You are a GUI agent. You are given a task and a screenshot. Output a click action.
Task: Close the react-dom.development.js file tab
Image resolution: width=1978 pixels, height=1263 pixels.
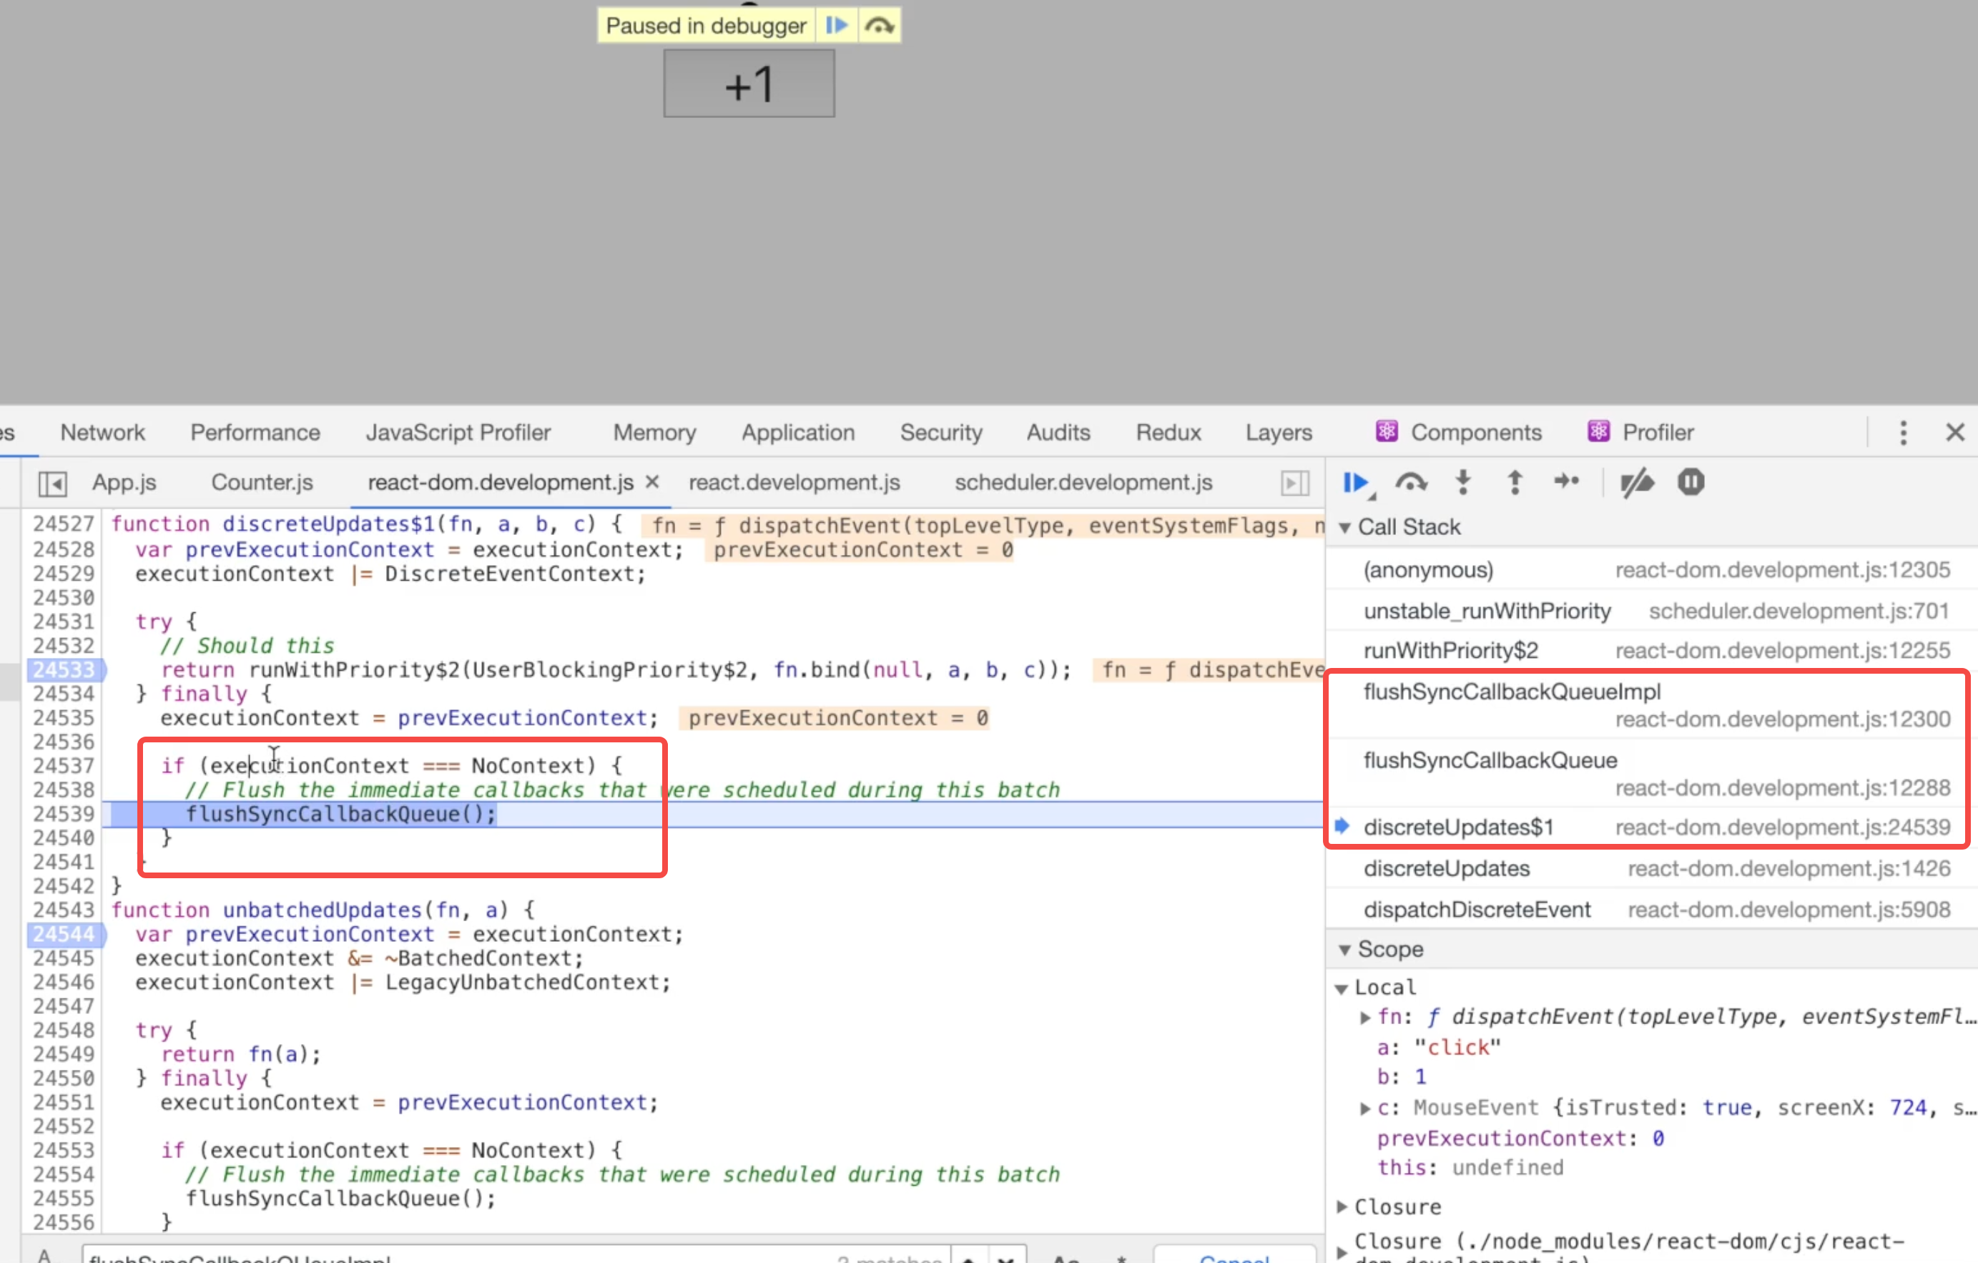[x=652, y=481]
